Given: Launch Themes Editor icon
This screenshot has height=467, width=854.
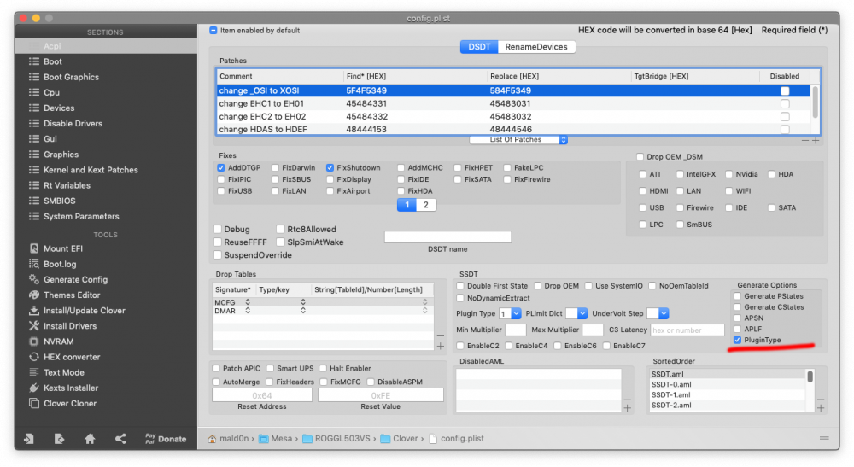Looking at the screenshot, I should click(34, 295).
